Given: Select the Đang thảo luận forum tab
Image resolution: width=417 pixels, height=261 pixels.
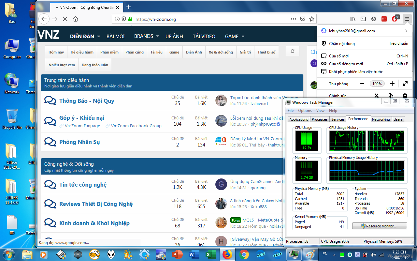Looking at the screenshot, I should coord(95,65).
